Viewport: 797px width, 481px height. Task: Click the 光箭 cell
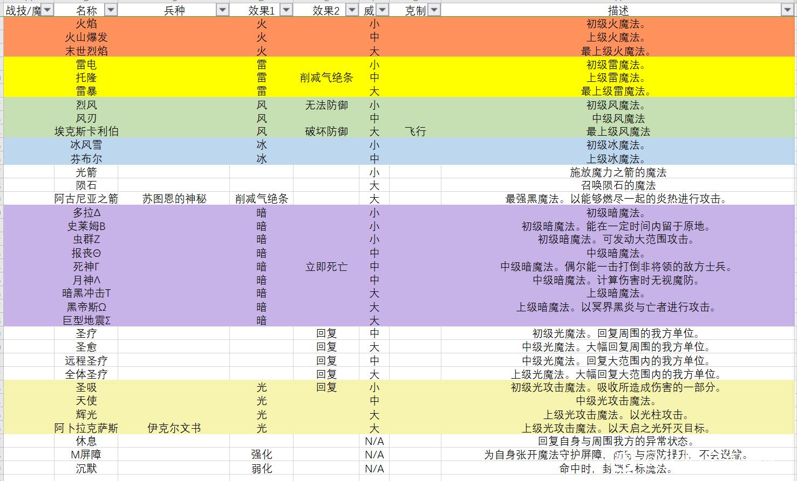coord(86,172)
